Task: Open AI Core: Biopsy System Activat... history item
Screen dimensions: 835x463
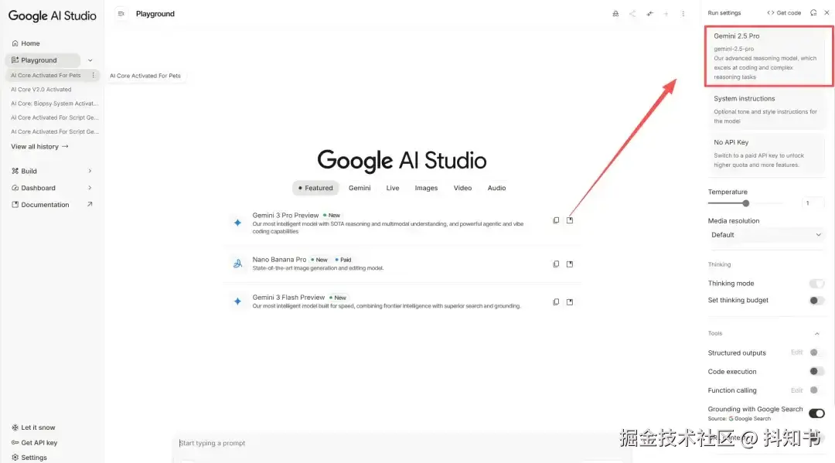Action: [54, 104]
